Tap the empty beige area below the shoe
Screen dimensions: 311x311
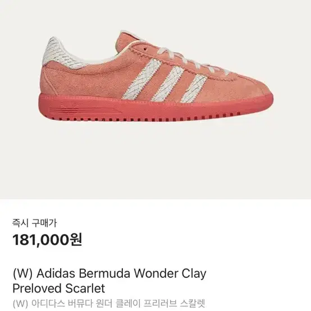(x=155, y=159)
